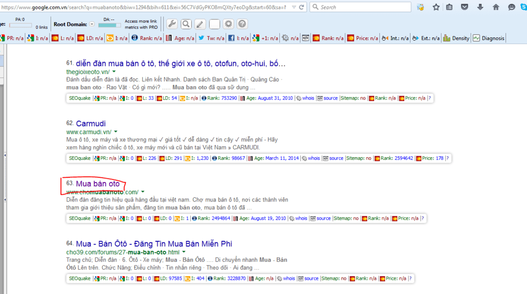Expand the arrow next to chomuabanoto.com
The height and width of the screenshot is (294, 527).
coord(143,192)
